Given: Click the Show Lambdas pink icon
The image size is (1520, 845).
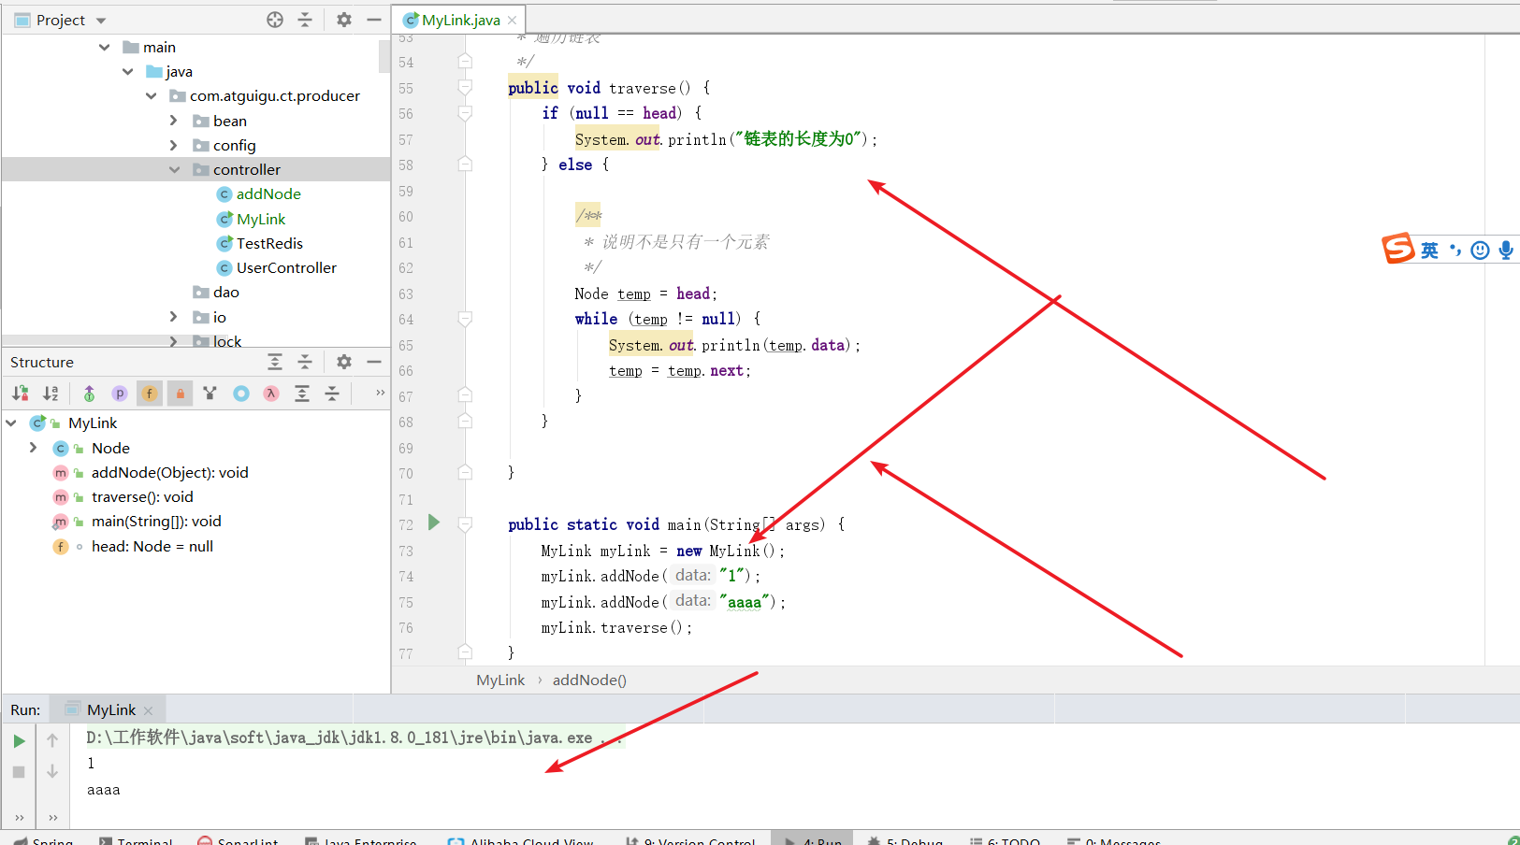Looking at the screenshot, I should [271, 394].
